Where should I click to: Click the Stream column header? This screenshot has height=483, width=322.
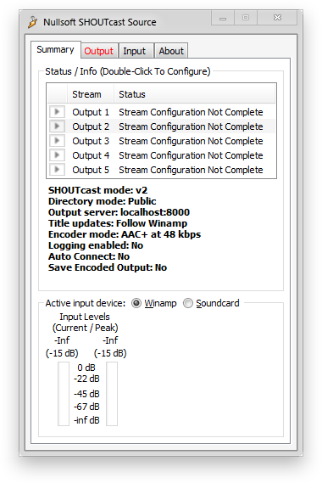91,94
